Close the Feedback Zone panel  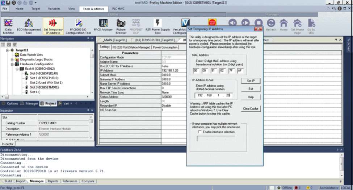pos(341,150)
